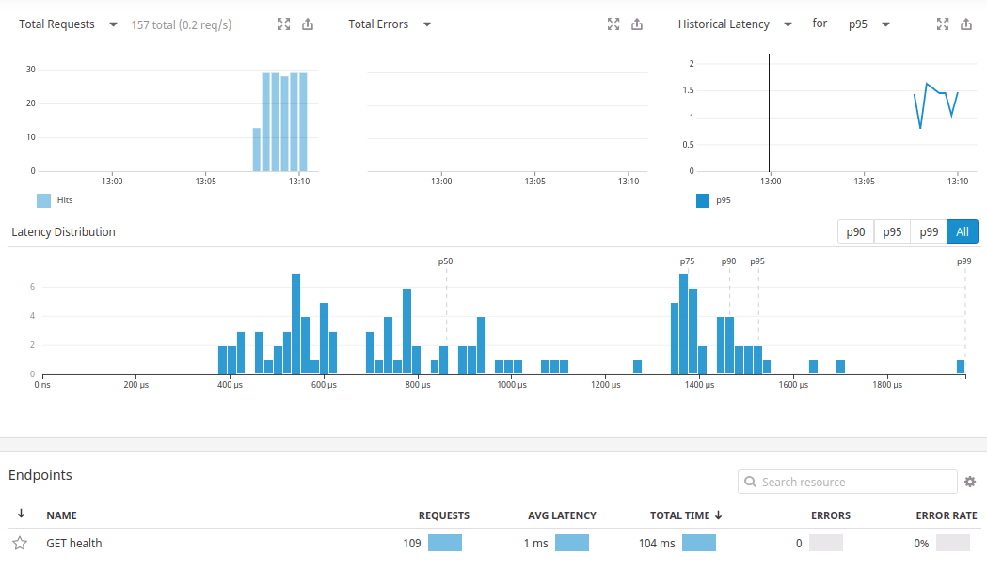Click the p99 marker in latency distribution
This screenshot has width=987, height=570.
point(963,261)
